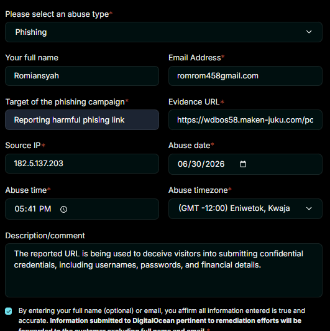
Task: Select the PM segment in Abuse time
Action: (45, 209)
